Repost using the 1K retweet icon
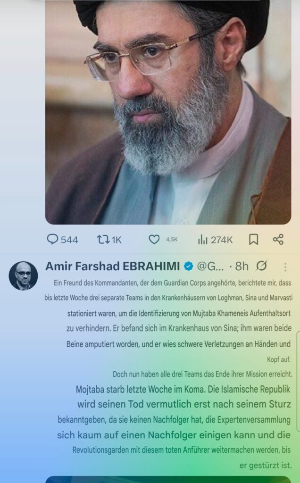The height and width of the screenshot is (483, 300). pos(103,239)
